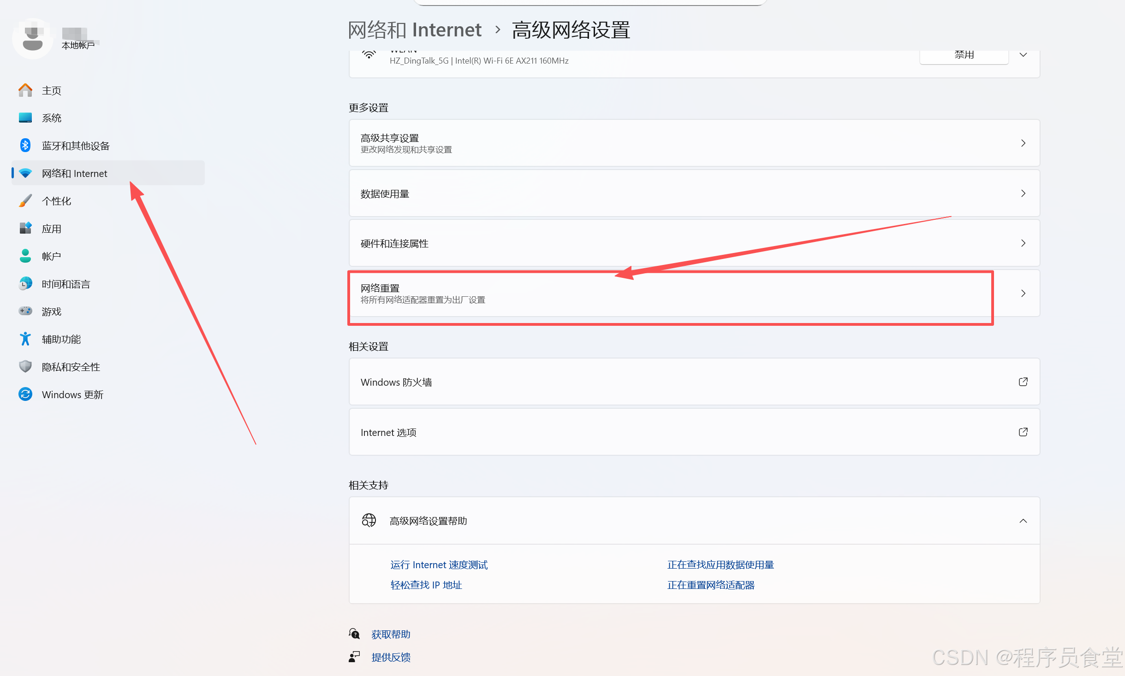Open Windows 防火墙 external link icon
This screenshot has width=1125, height=676.
[x=1023, y=382]
